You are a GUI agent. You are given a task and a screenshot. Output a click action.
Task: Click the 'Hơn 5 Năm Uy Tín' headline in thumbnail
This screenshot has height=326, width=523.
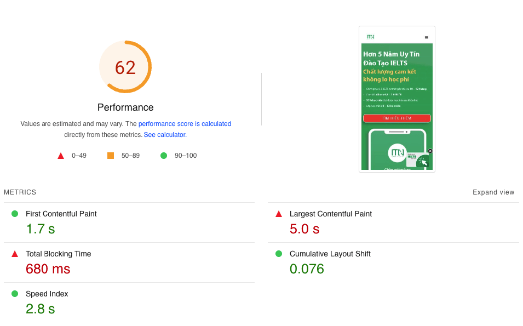point(391,54)
